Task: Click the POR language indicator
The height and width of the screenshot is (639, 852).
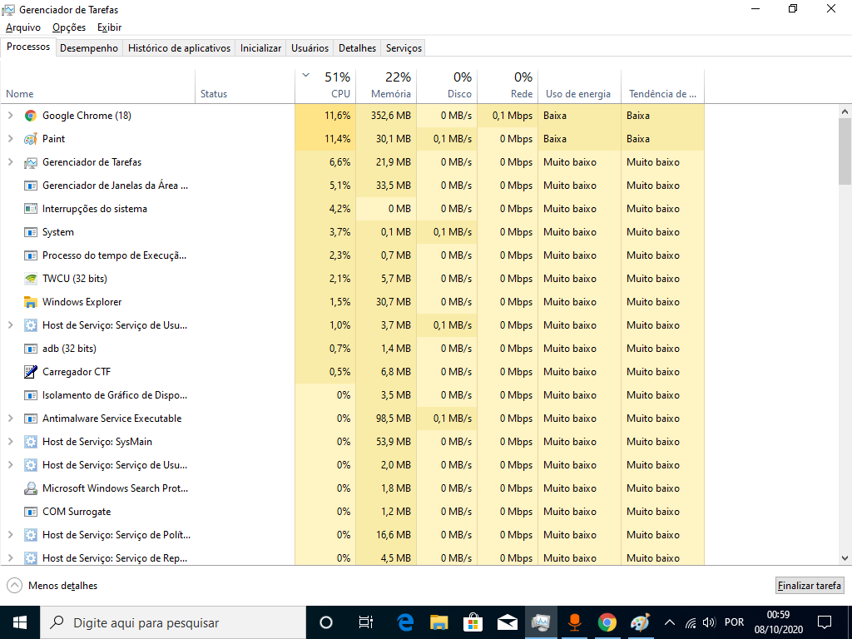Action: 734,622
